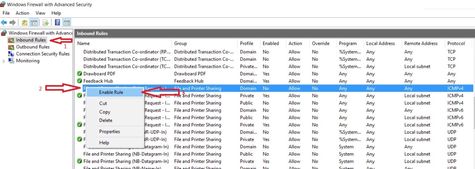The width and height of the screenshot is (475, 169).
Task: Open Properties from the context menu
Action: click(115, 132)
